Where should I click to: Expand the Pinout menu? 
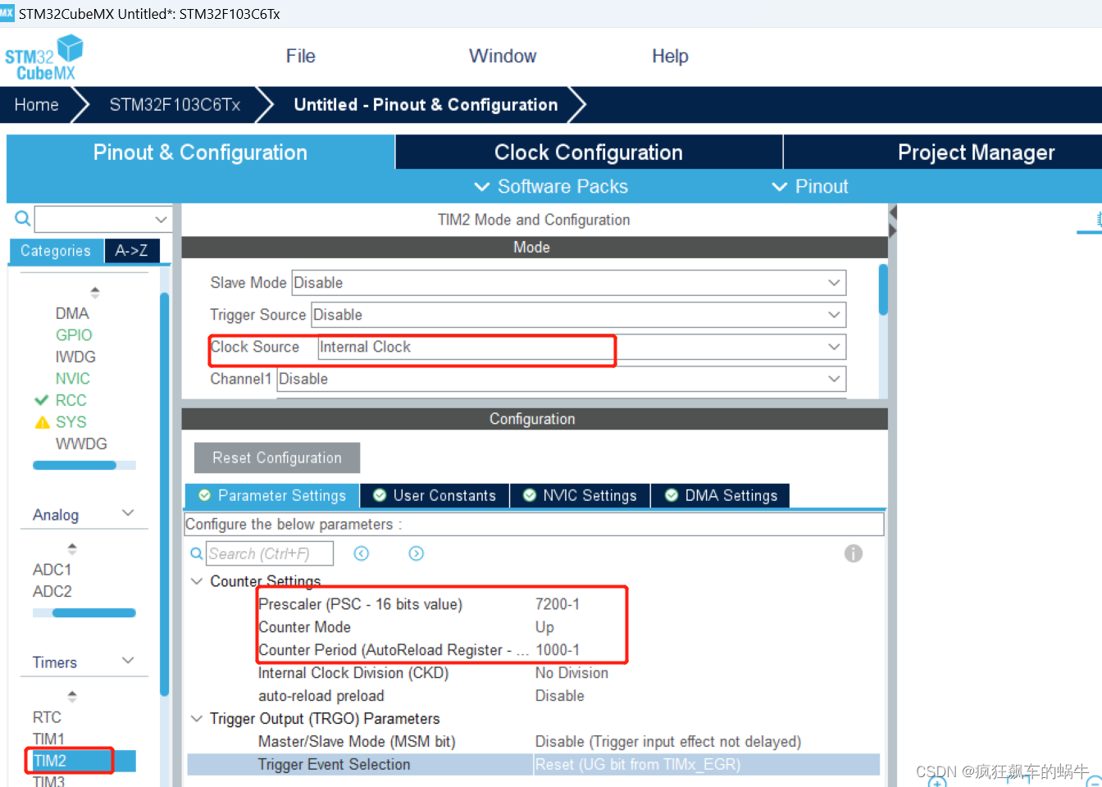coord(810,187)
